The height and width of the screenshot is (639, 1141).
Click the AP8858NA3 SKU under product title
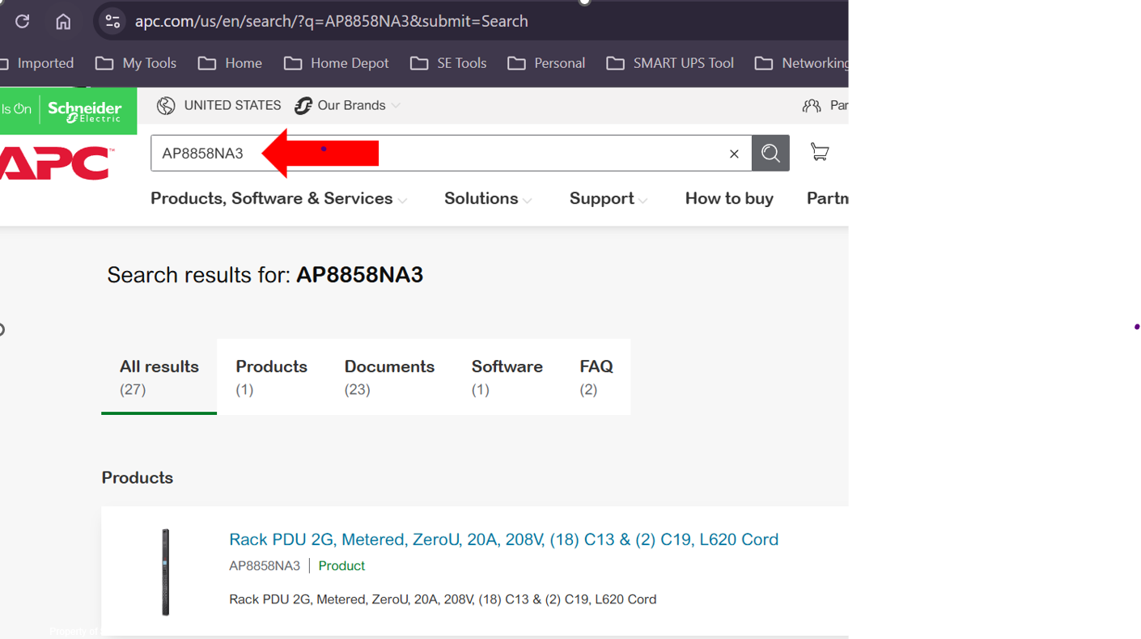265,565
